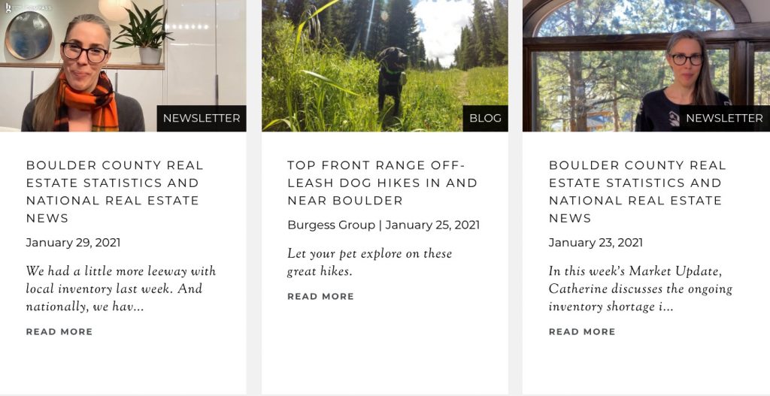The height and width of the screenshot is (396, 770).
Task: Click the BLOG badge on the dog photo
Action: (x=485, y=118)
